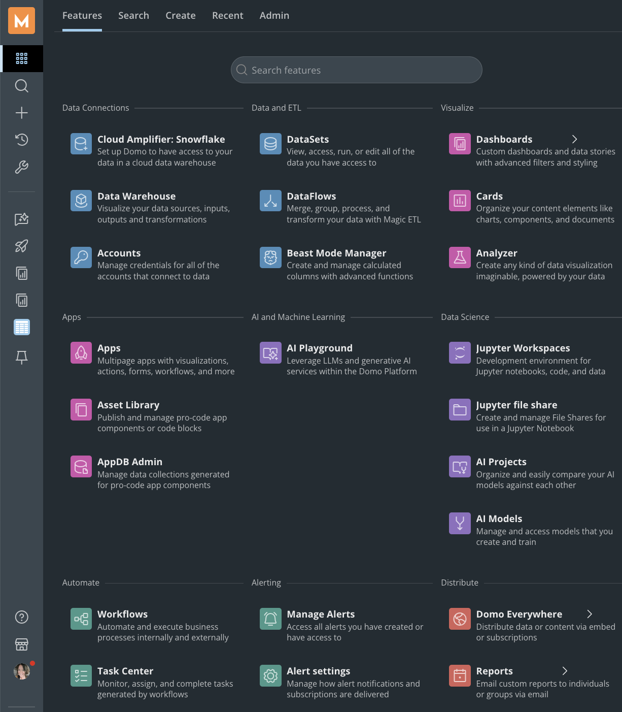Click the Task Center checklist icon
622x712 pixels.
[x=81, y=675]
